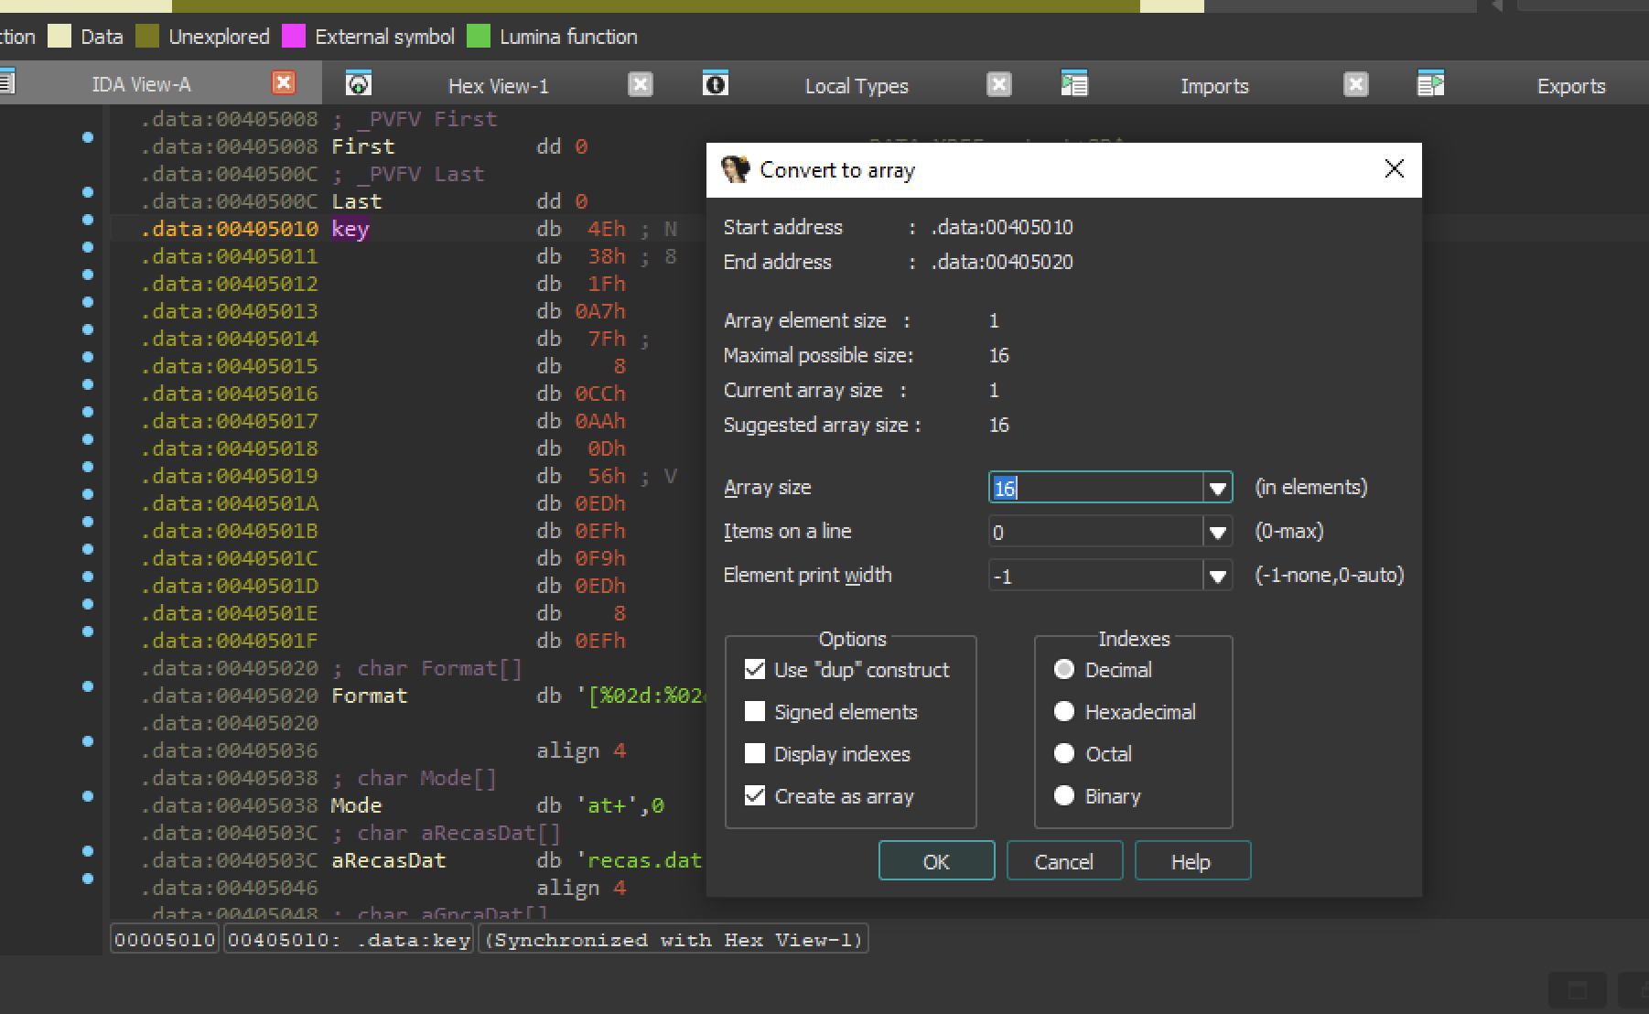
Task: Click the Hex View-1 tab icon
Action: (x=359, y=84)
